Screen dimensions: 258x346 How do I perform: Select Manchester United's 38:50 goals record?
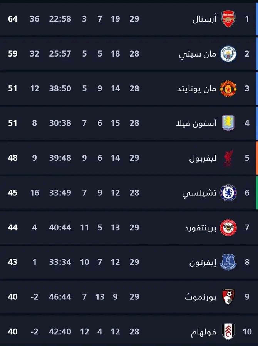(60, 88)
